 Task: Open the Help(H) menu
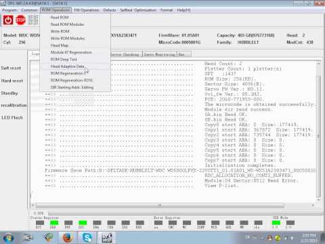183,10
